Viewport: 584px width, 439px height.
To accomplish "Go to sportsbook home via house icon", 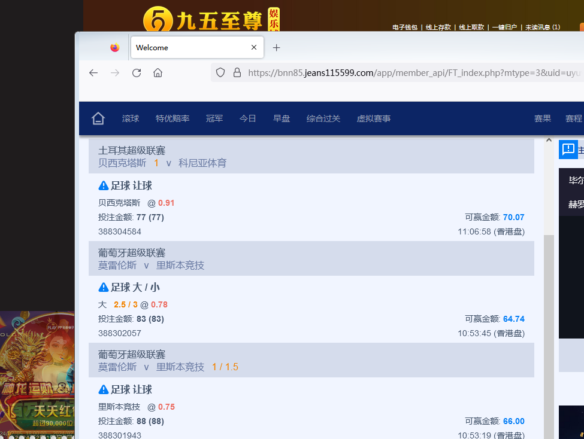I will 98,118.
